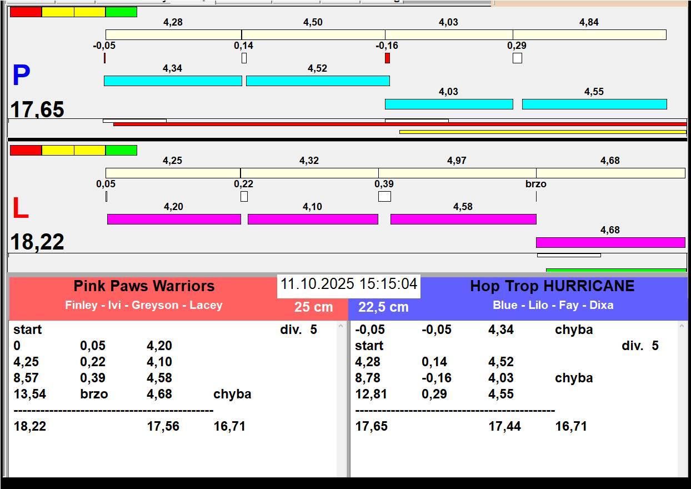Click the date and time 11.10.2025 15:15:04
Image resolution: width=691 pixels, height=489 pixels.
point(349,284)
